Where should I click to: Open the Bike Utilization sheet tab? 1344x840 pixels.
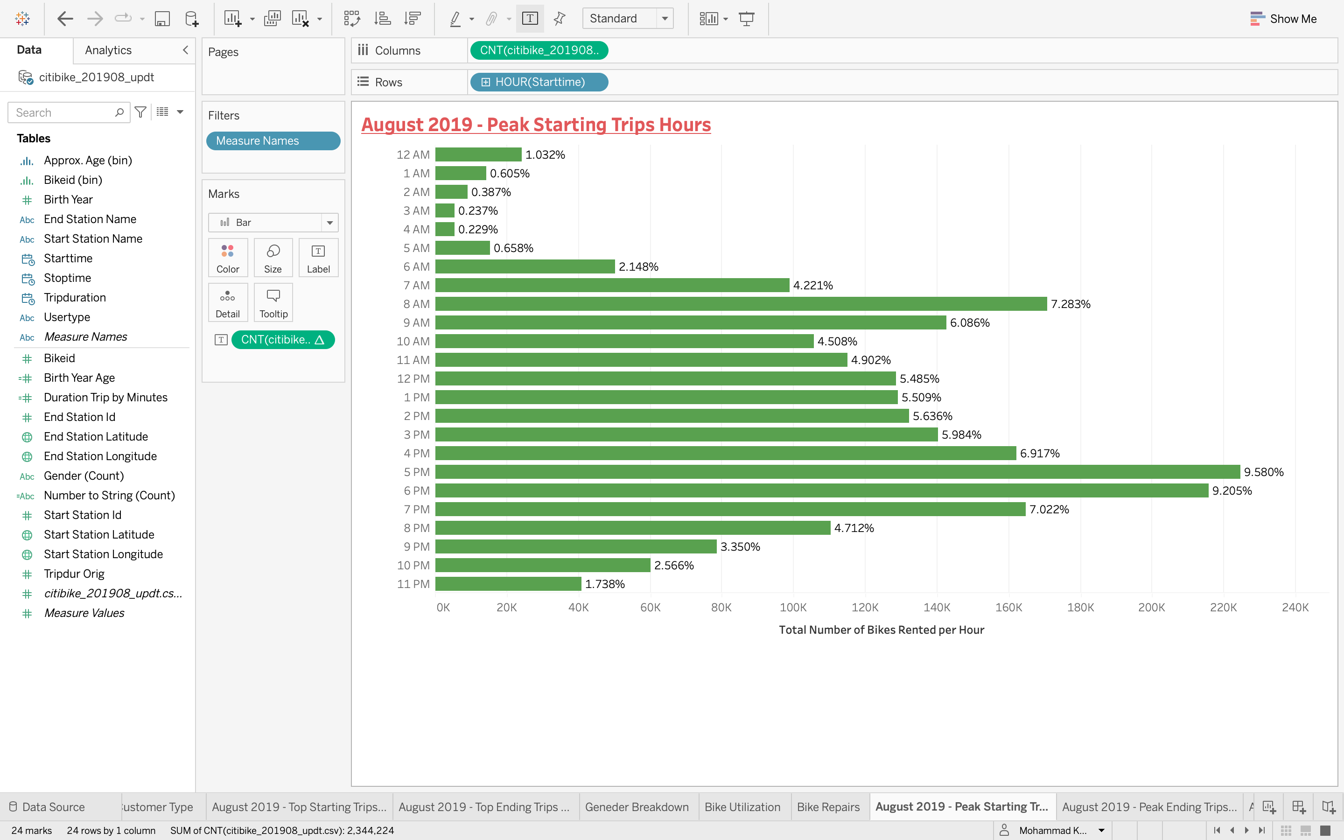[742, 807]
